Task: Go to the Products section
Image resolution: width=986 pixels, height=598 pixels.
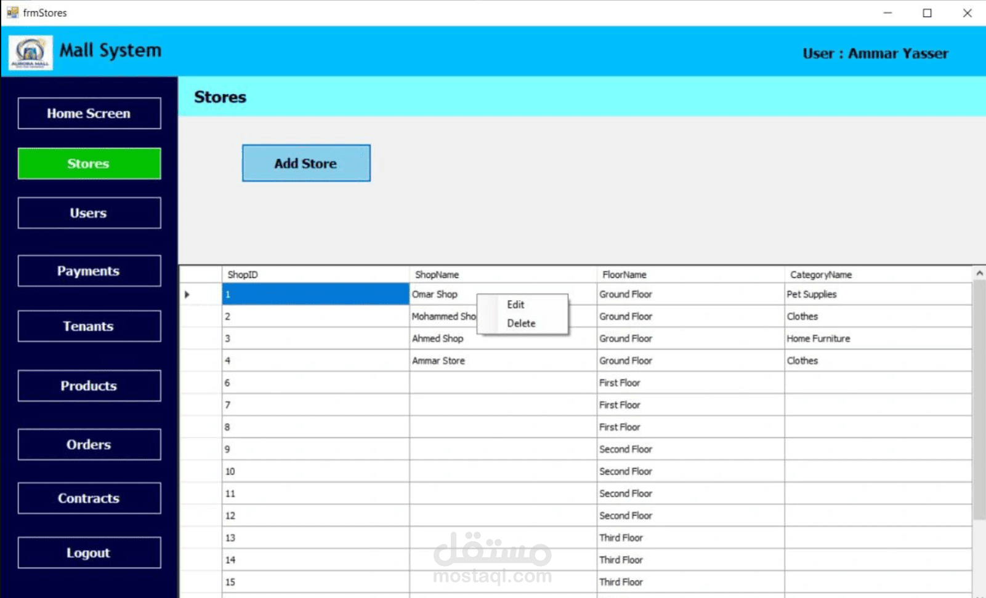Action: pyautogui.click(x=89, y=386)
